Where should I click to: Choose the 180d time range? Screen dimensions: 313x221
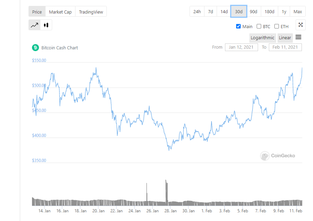pos(269,11)
